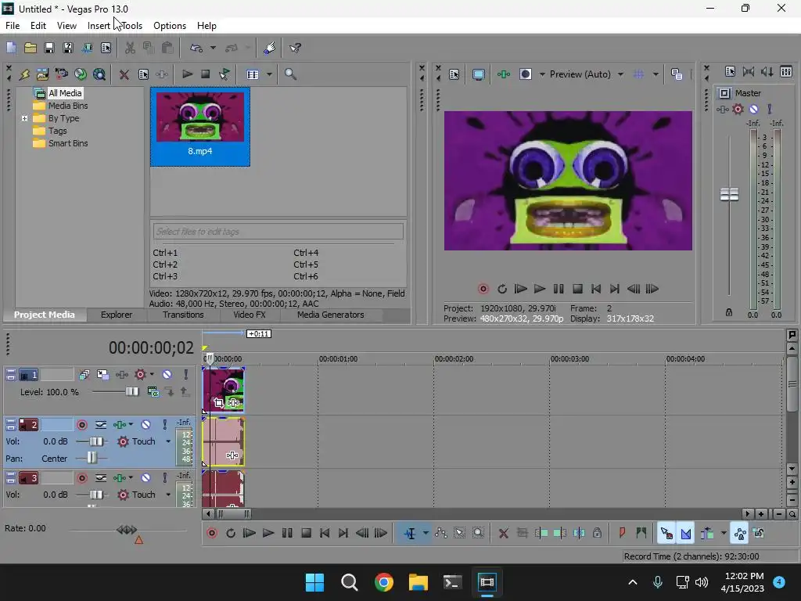Open the Undo history dropdown arrow
Image resolution: width=801 pixels, height=601 pixels.
click(213, 48)
